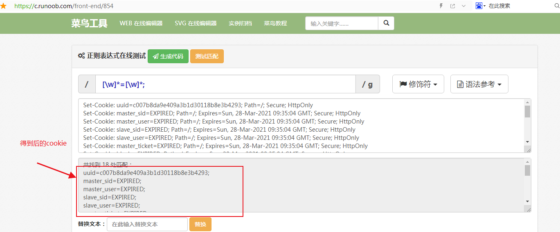Image resolution: width=560 pixels, height=232 pixels.
Task: Open 实例归档 menu item
Action: pos(240,23)
